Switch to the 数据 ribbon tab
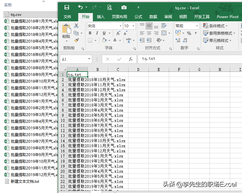The width and height of the screenshot is (242, 193). pyautogui.click(x=153, y=17)
